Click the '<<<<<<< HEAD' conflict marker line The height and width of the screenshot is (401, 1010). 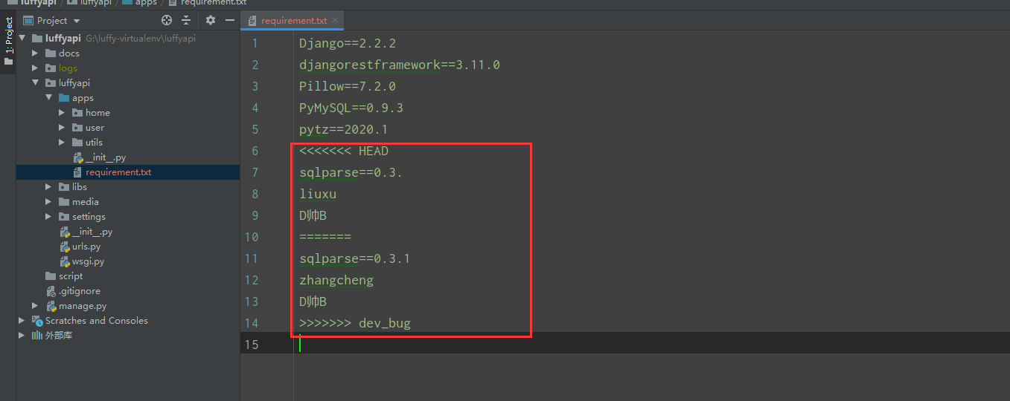[x=344, y=151]
